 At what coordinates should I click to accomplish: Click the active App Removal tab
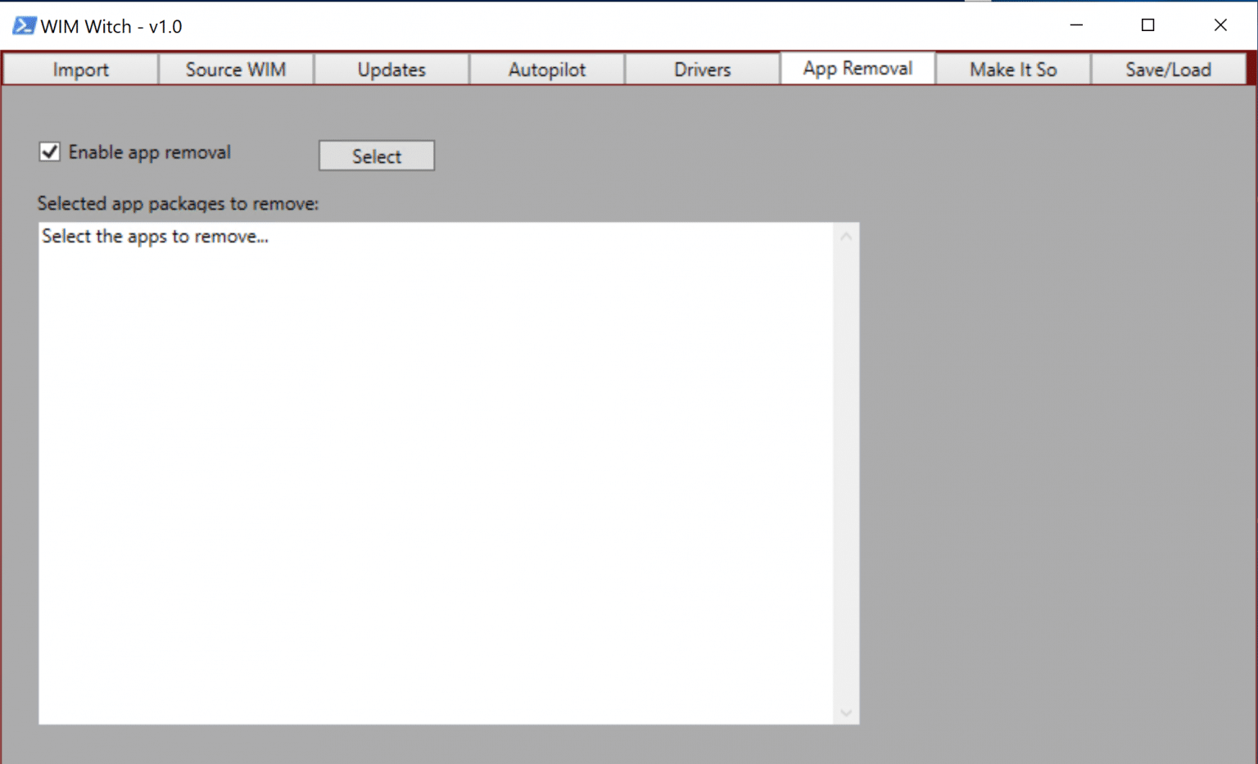coord(858,68)
